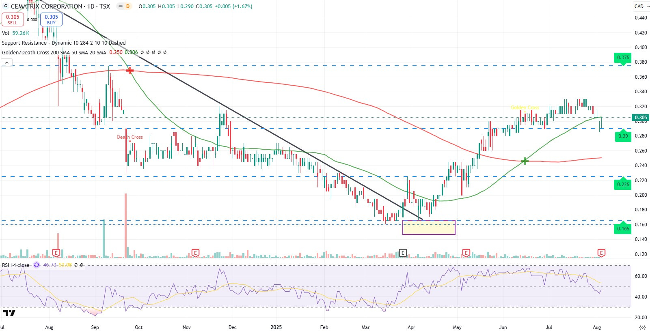The image size is (650, 331).
Task: Click the +0.005 (+1.67%) change value
Action: click(x=233, y=6)
